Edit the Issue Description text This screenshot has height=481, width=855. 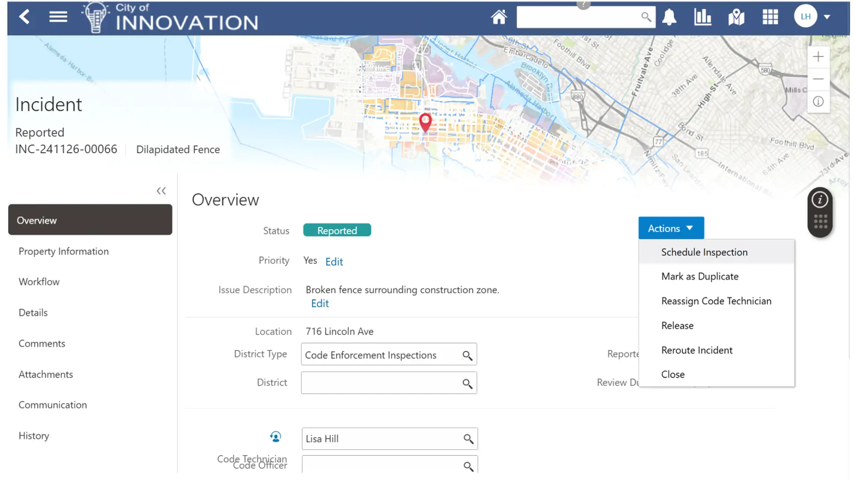click(x=320, y=304)
